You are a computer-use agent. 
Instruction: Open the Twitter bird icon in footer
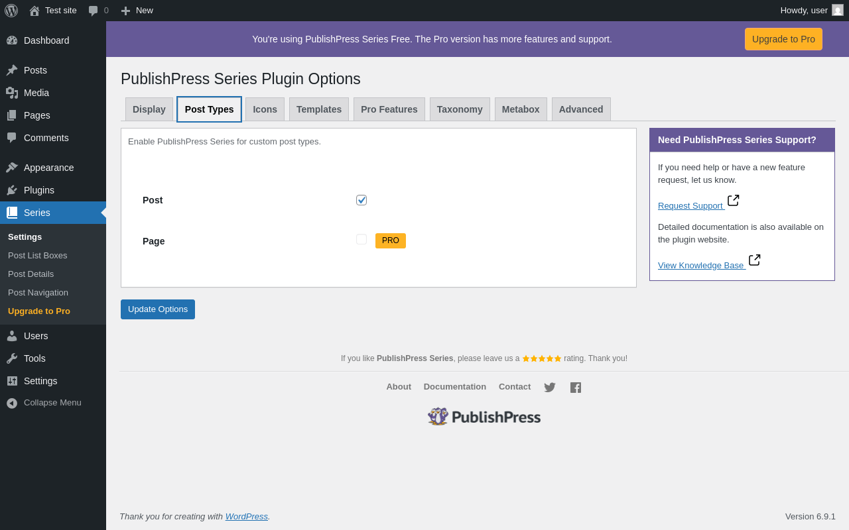[550, 388]
